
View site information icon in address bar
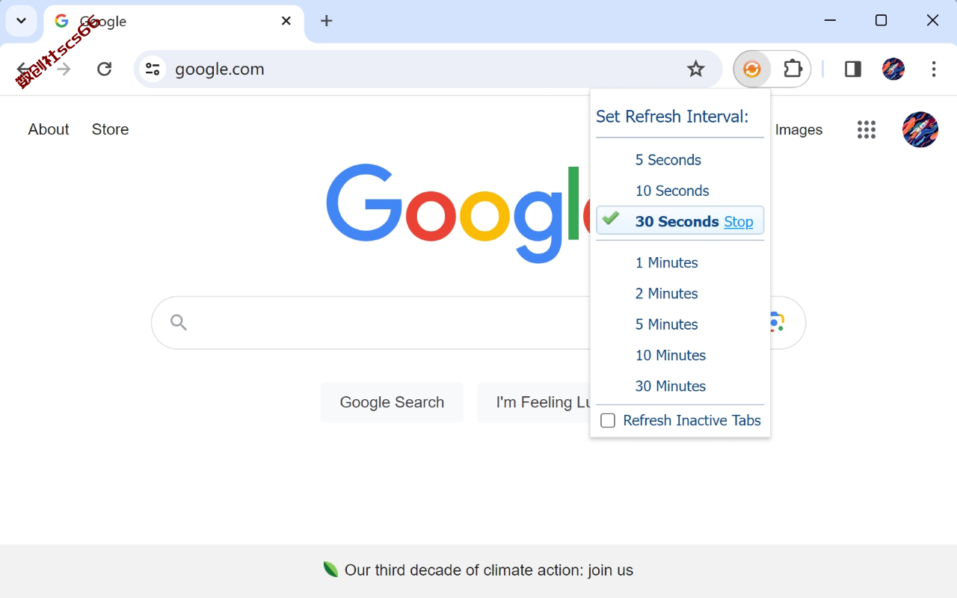153,70
